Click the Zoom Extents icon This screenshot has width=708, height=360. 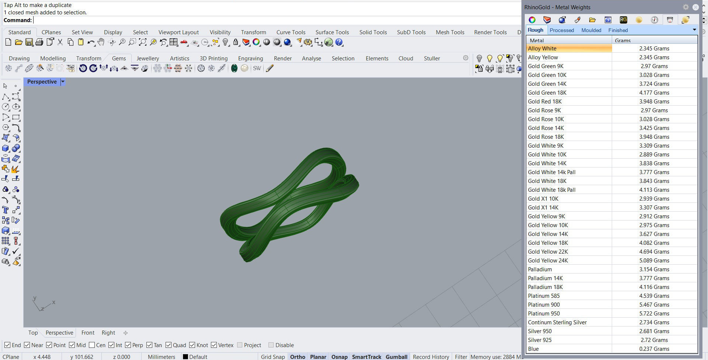tap(143, 42)
